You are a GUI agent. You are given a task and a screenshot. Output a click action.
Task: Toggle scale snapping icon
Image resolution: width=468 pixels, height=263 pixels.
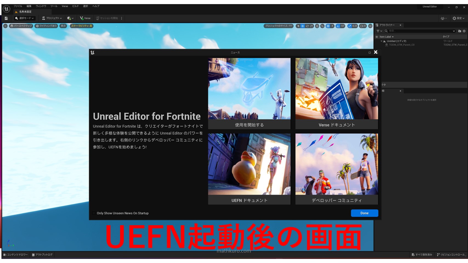tap(350, 26)
